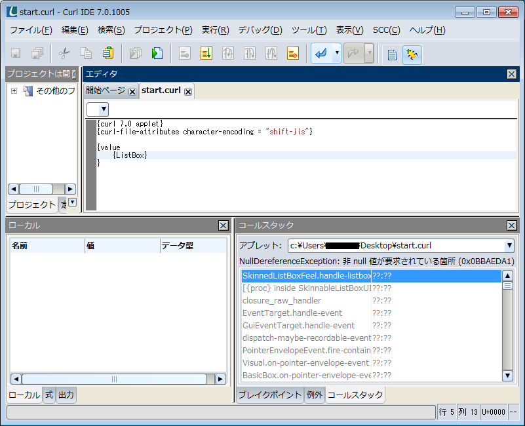Switch to the ブレイクポイント tab
525x426 pixels.
point(270,395)
